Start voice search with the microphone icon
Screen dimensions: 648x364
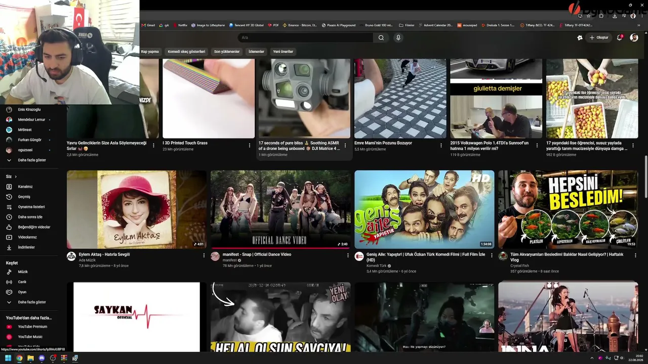click(398, 37)
